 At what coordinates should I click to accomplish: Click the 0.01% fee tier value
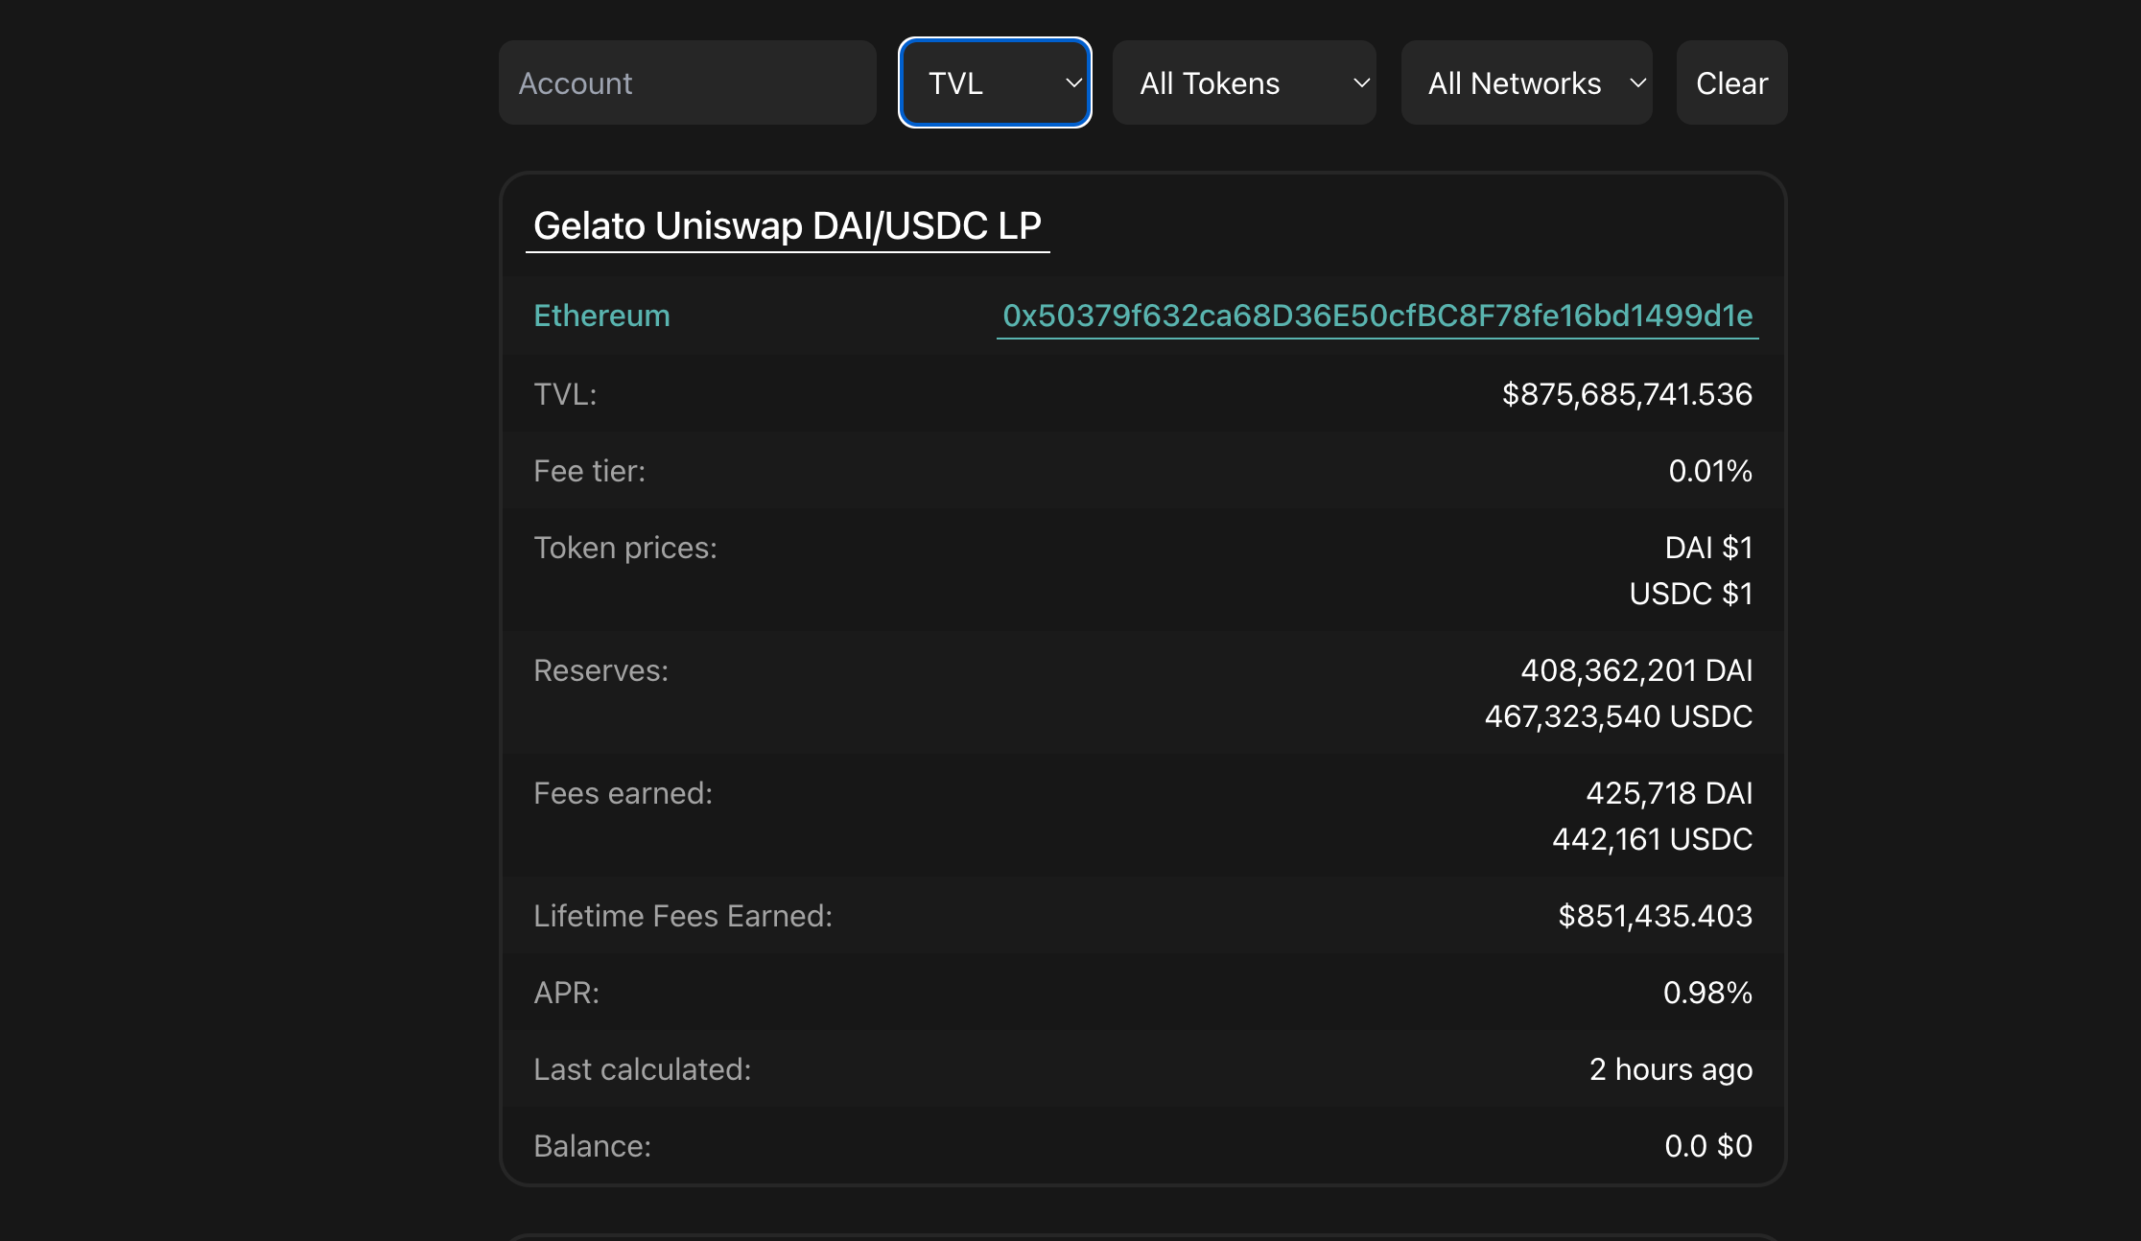[x=1709, y=471]
